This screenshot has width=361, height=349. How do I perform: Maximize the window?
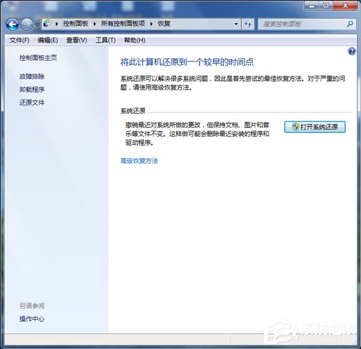pyautogui.click(x=326, y=5)
